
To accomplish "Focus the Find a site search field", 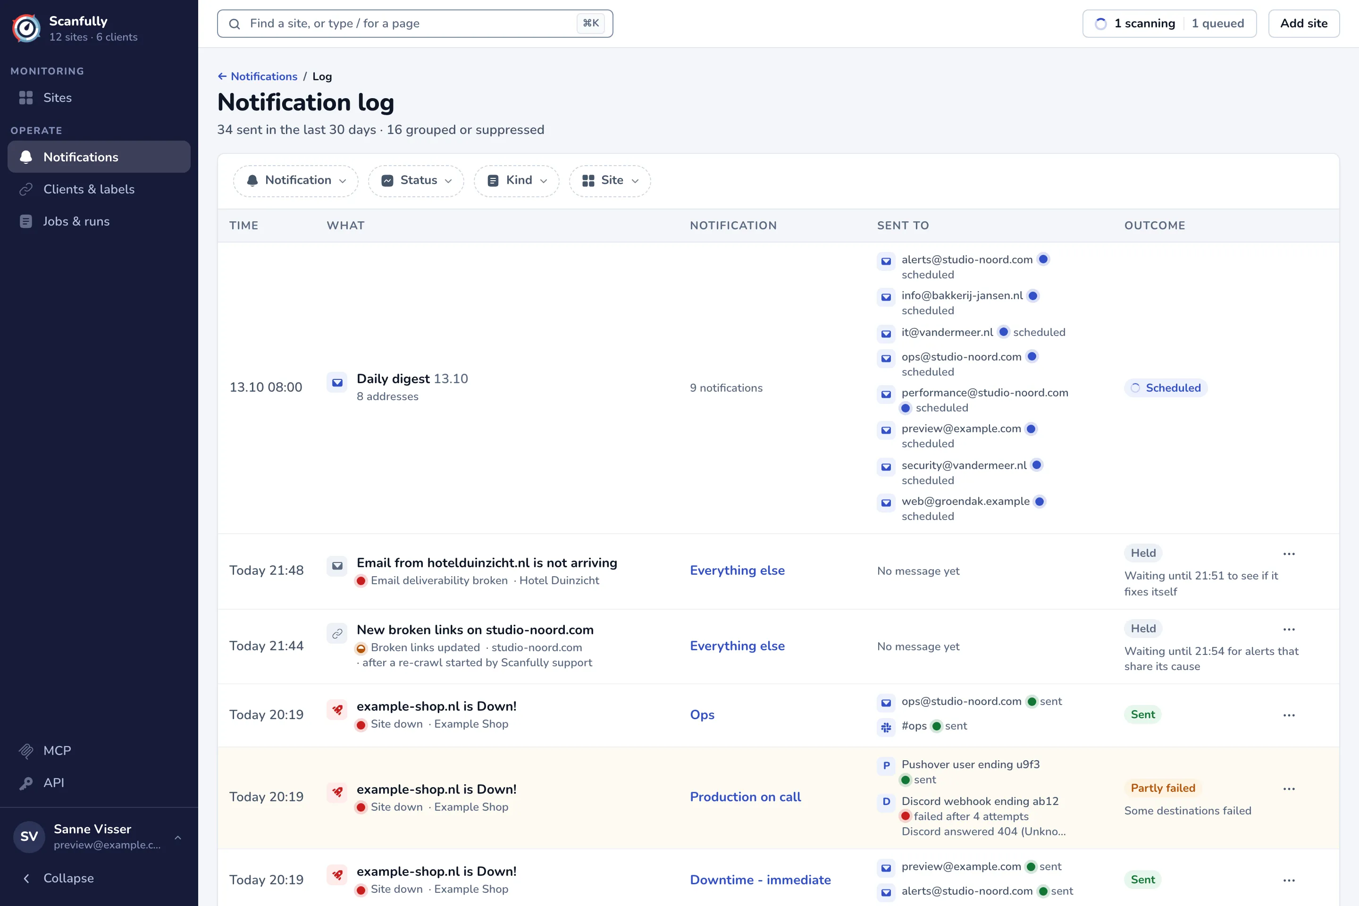I will [x=415, y=24].
